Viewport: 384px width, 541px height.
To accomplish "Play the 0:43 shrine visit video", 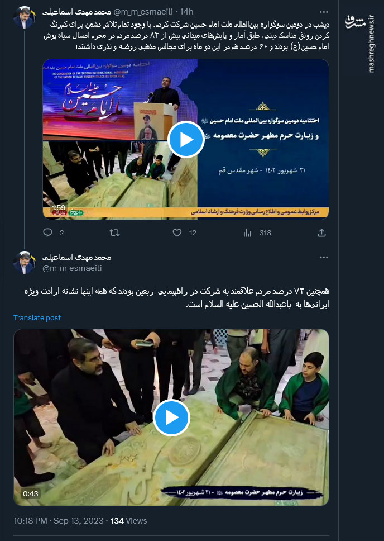I will tap(171, 417).
